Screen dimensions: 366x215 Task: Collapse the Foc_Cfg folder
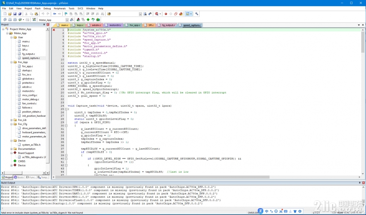12,124
